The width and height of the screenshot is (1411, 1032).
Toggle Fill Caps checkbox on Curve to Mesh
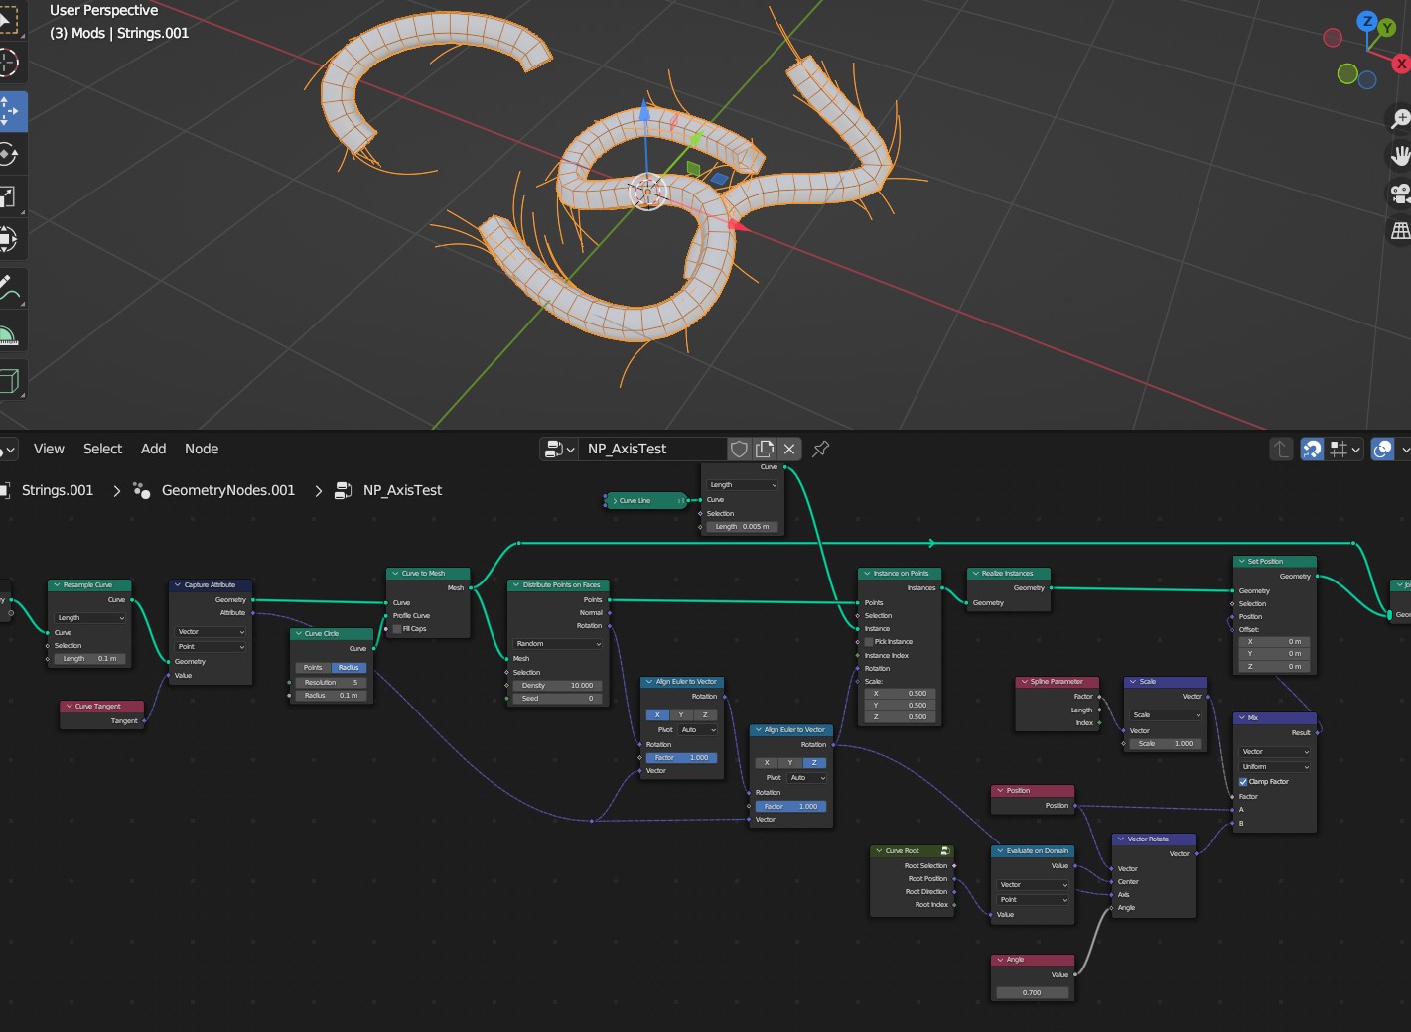[397, 629]
